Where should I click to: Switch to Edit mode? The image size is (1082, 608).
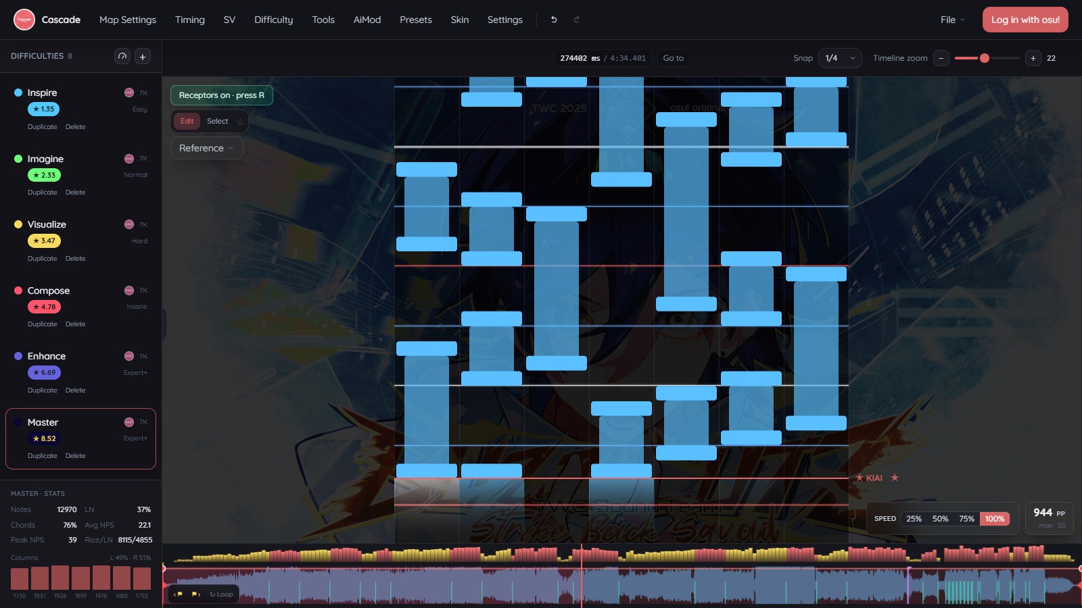point(187,121)
